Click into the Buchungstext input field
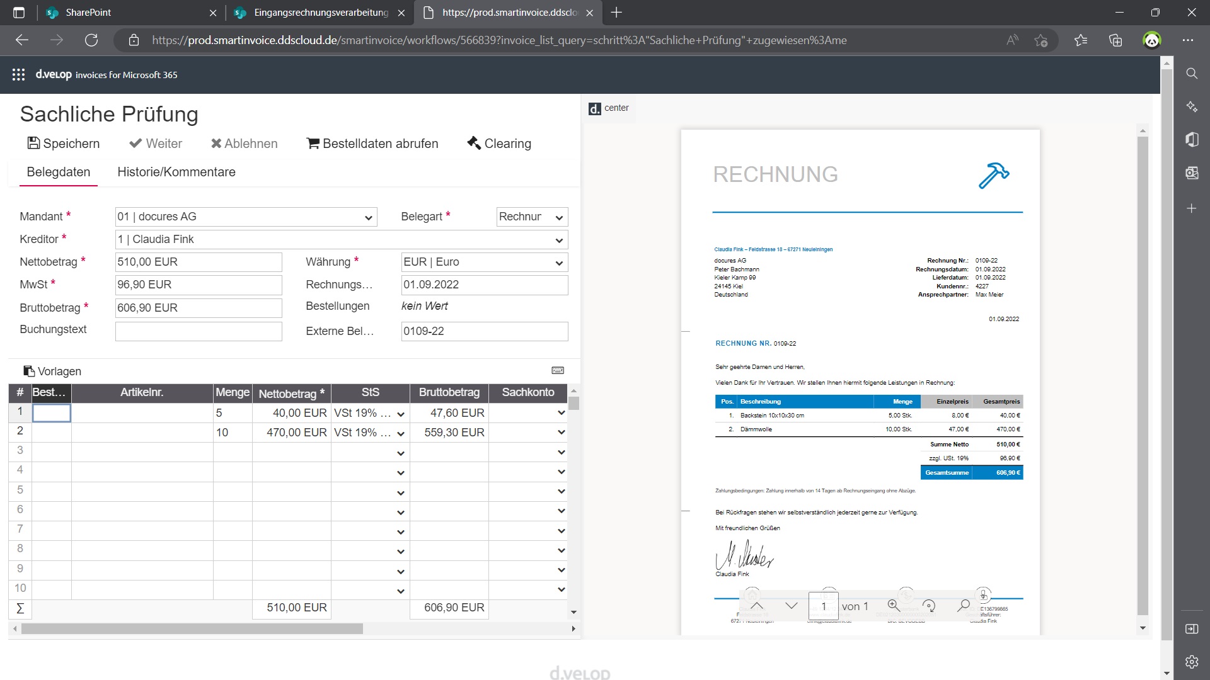This screenshot has width=1210, height=680. (198, 331)
